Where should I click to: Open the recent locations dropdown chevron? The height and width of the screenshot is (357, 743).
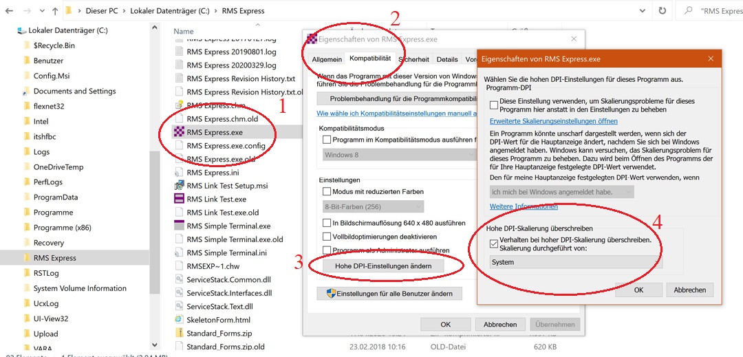click(41, 11)
